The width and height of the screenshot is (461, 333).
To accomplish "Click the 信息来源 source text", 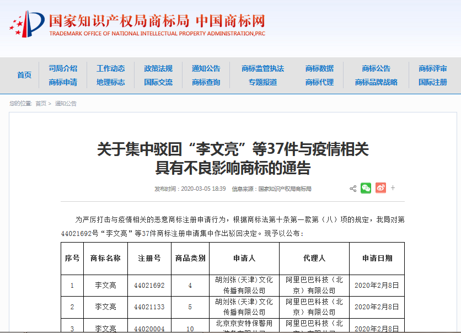I will (272, 189).
